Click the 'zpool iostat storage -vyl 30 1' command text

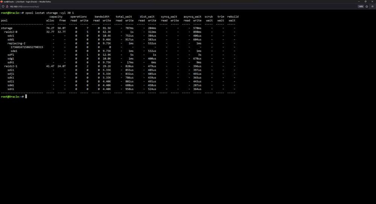(x=49, y=13)
